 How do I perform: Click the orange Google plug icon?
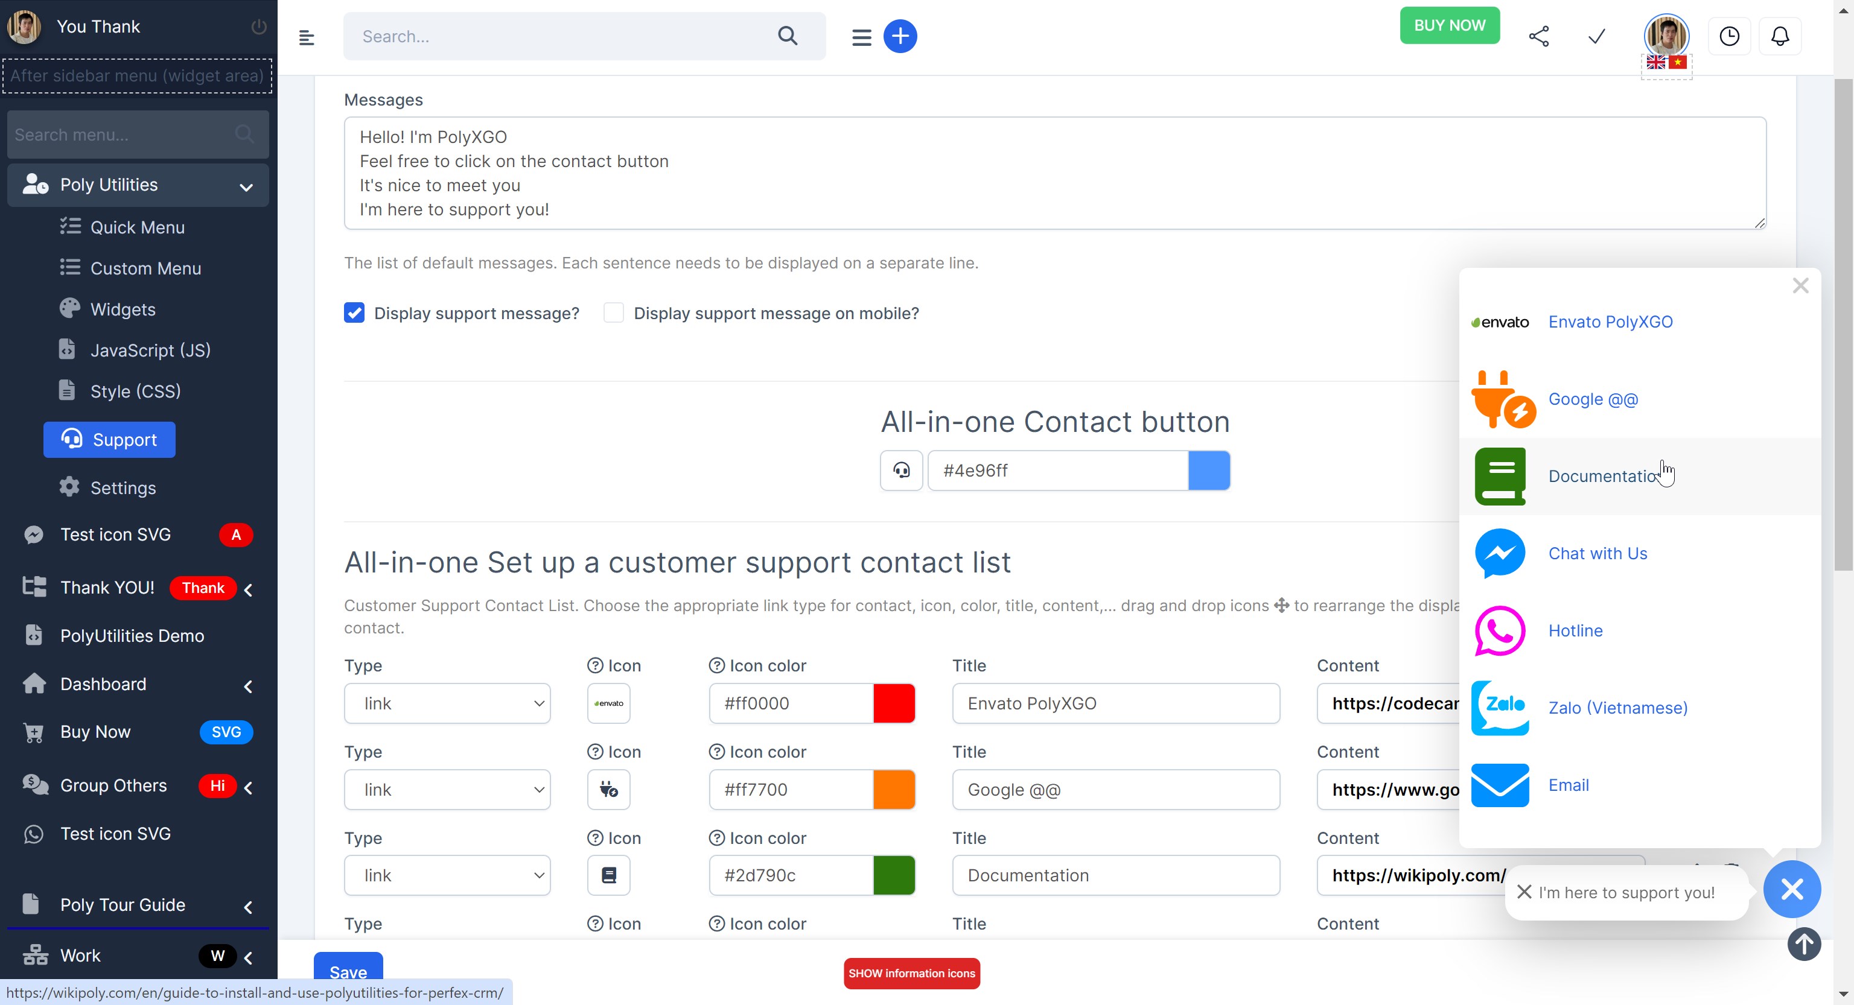(1503, 399)
